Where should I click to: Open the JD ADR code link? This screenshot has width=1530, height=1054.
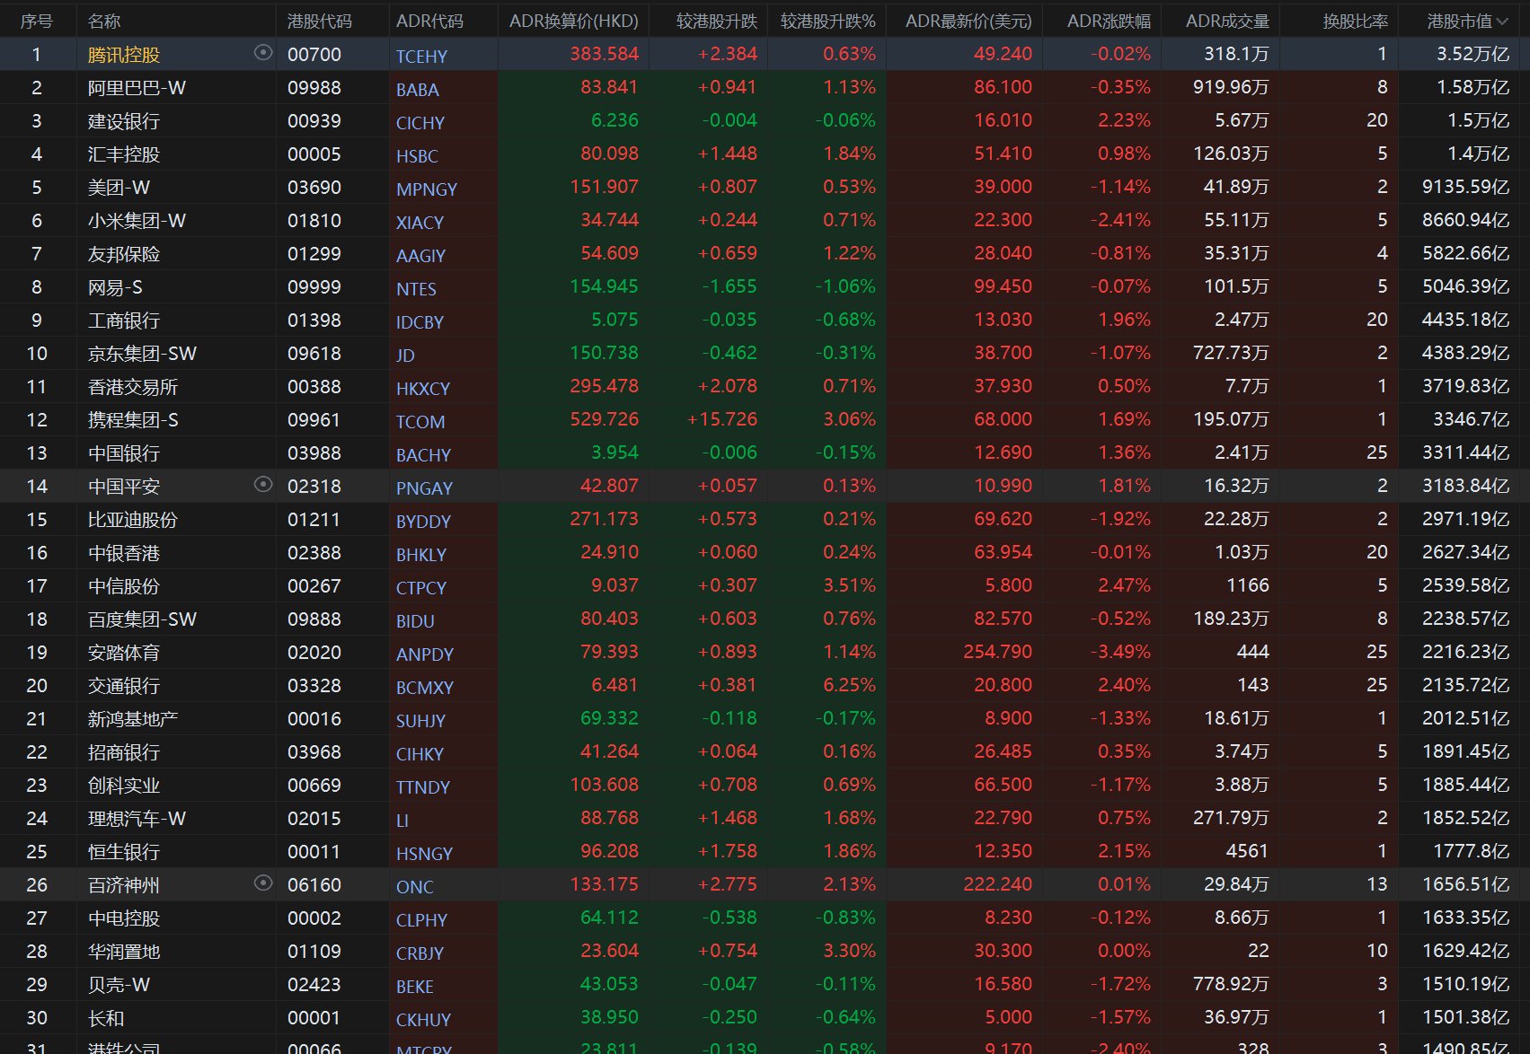405,356
